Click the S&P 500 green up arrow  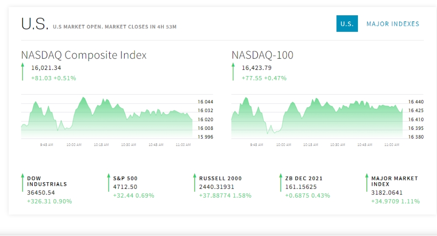109,183
